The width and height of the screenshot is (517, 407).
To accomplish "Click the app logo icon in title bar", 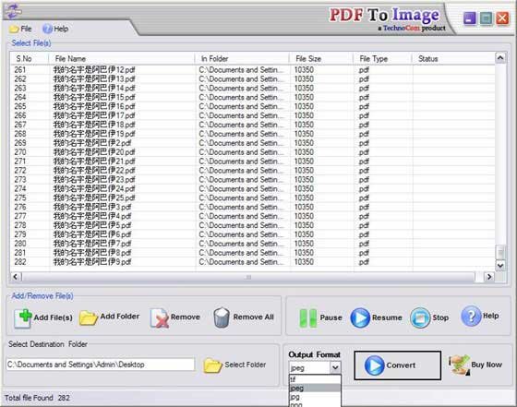I will 13,11.
